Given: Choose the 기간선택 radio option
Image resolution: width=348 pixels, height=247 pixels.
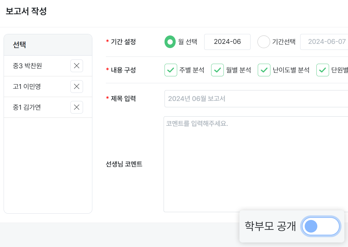Looking at the screenshot, I should pos(263,42).
